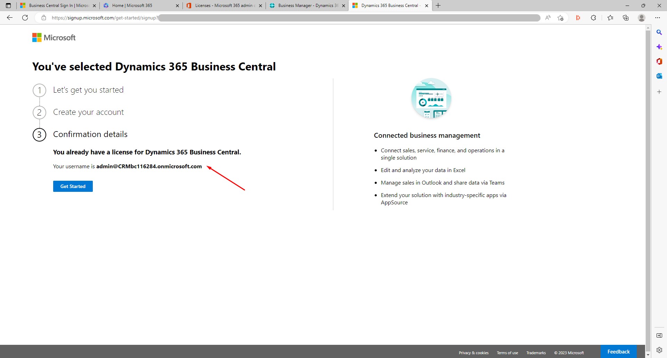
Task: Open a new tab with plus button
Action: point(438,6)
